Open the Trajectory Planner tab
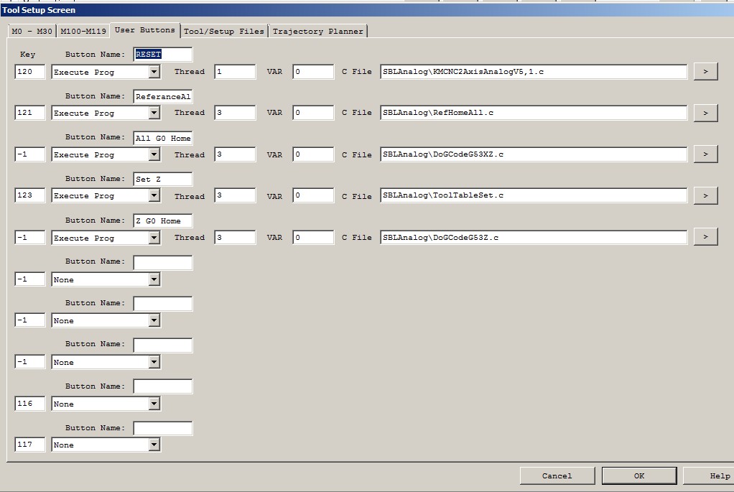 318,32
